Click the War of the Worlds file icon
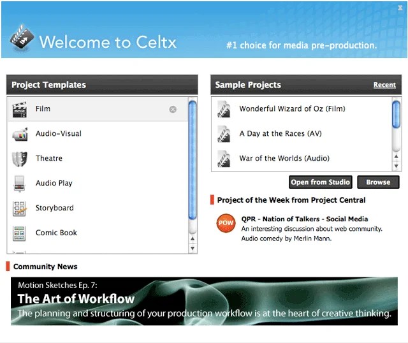 224,159
